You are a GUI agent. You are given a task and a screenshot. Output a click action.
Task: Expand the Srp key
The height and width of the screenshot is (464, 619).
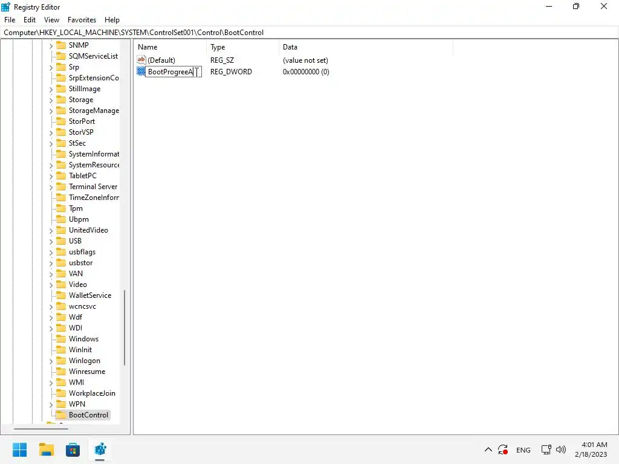pyautogui.click(x=51, y=68)
